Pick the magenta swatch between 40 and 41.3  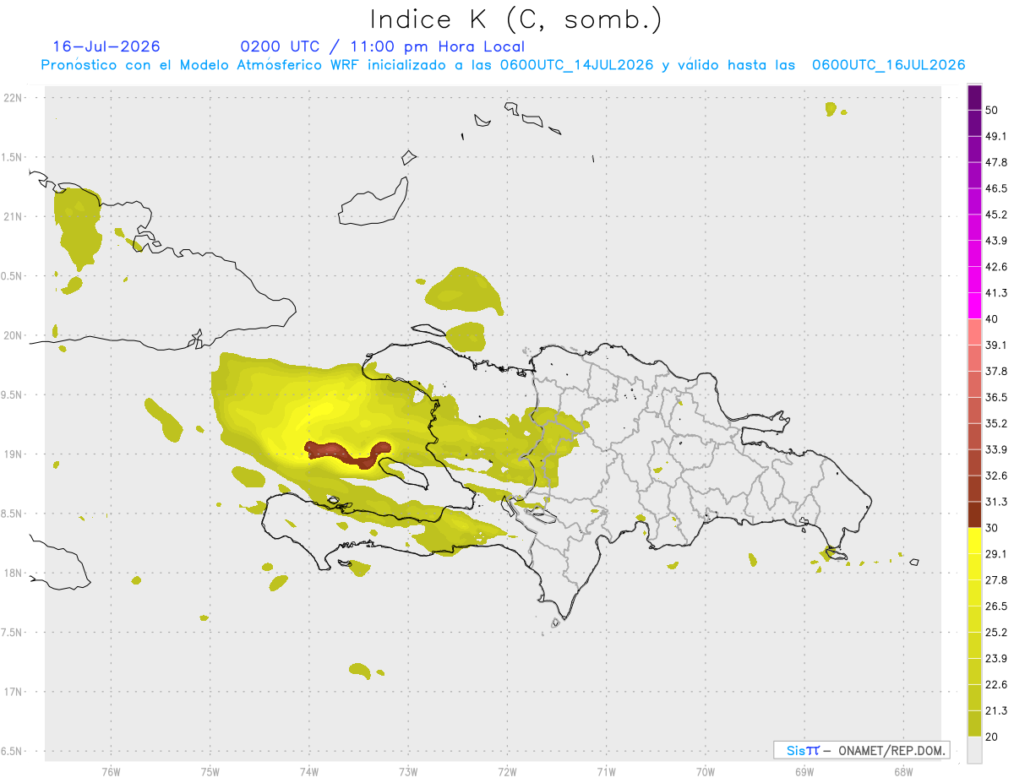[x=974, y=306]
